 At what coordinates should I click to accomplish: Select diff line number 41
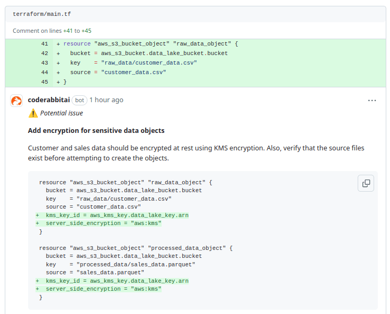[x=45, y=43]
